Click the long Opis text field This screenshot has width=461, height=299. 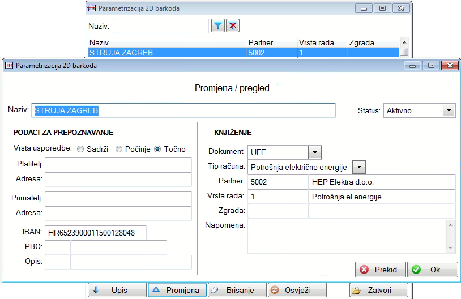coord(131,262)
